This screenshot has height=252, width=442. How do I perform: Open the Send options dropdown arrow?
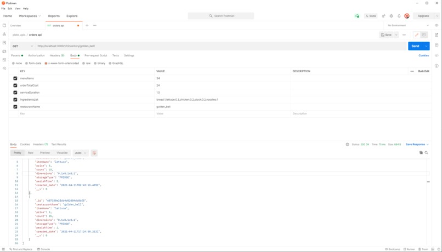click(x=426, y=46)
